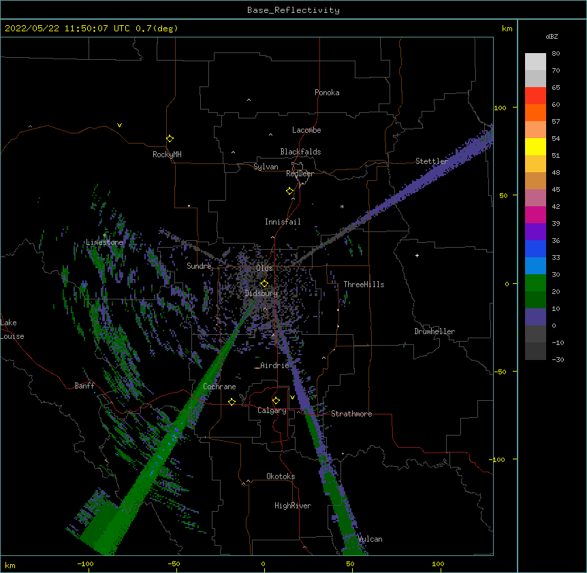587x573 pixels.
Task: Click the Airdrie city label
Action: (275, 365)
